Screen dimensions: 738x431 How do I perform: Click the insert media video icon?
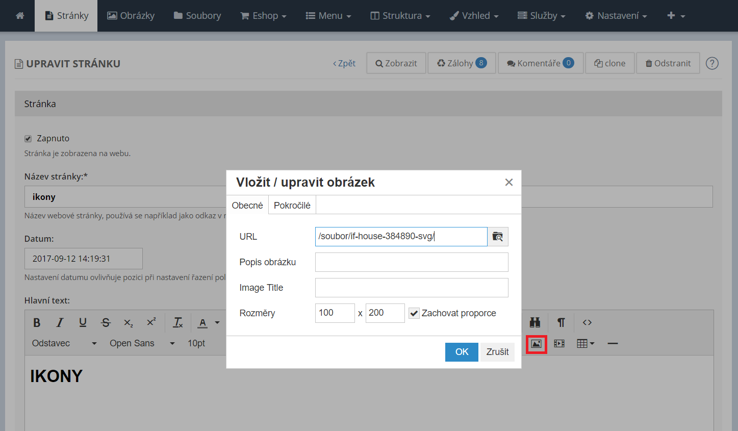[559, 344]
